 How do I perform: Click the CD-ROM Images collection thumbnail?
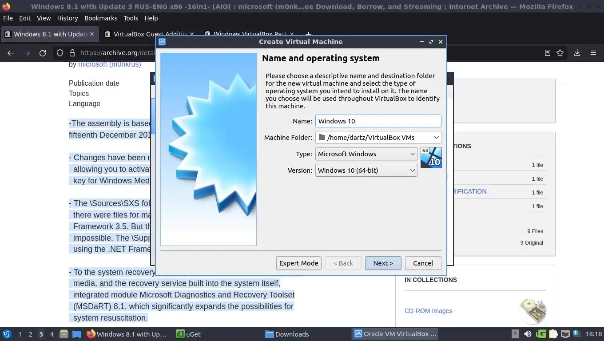pos(533,311)
